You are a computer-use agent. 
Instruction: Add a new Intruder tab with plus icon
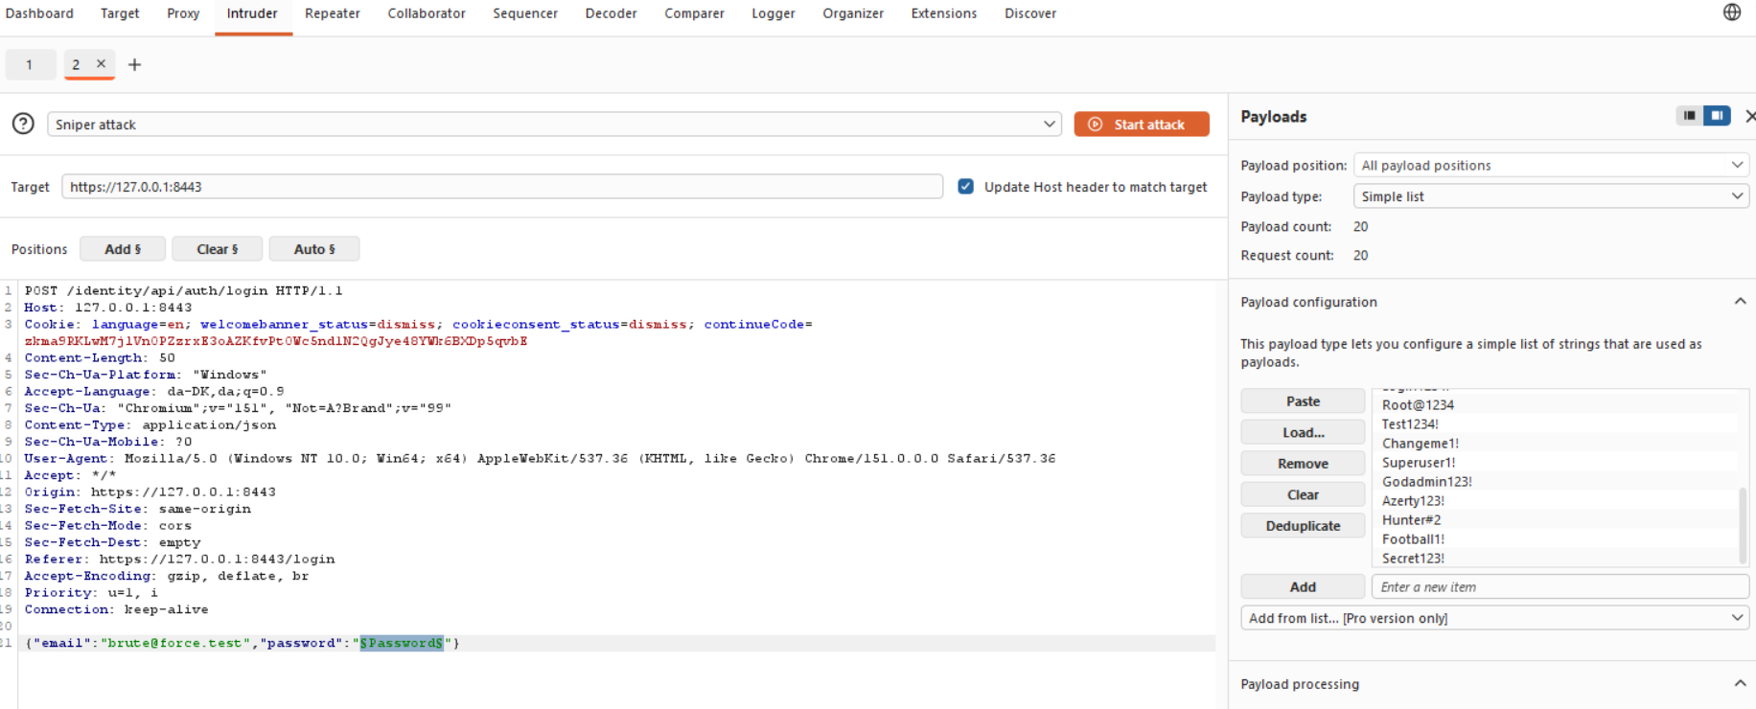(134, 64)
